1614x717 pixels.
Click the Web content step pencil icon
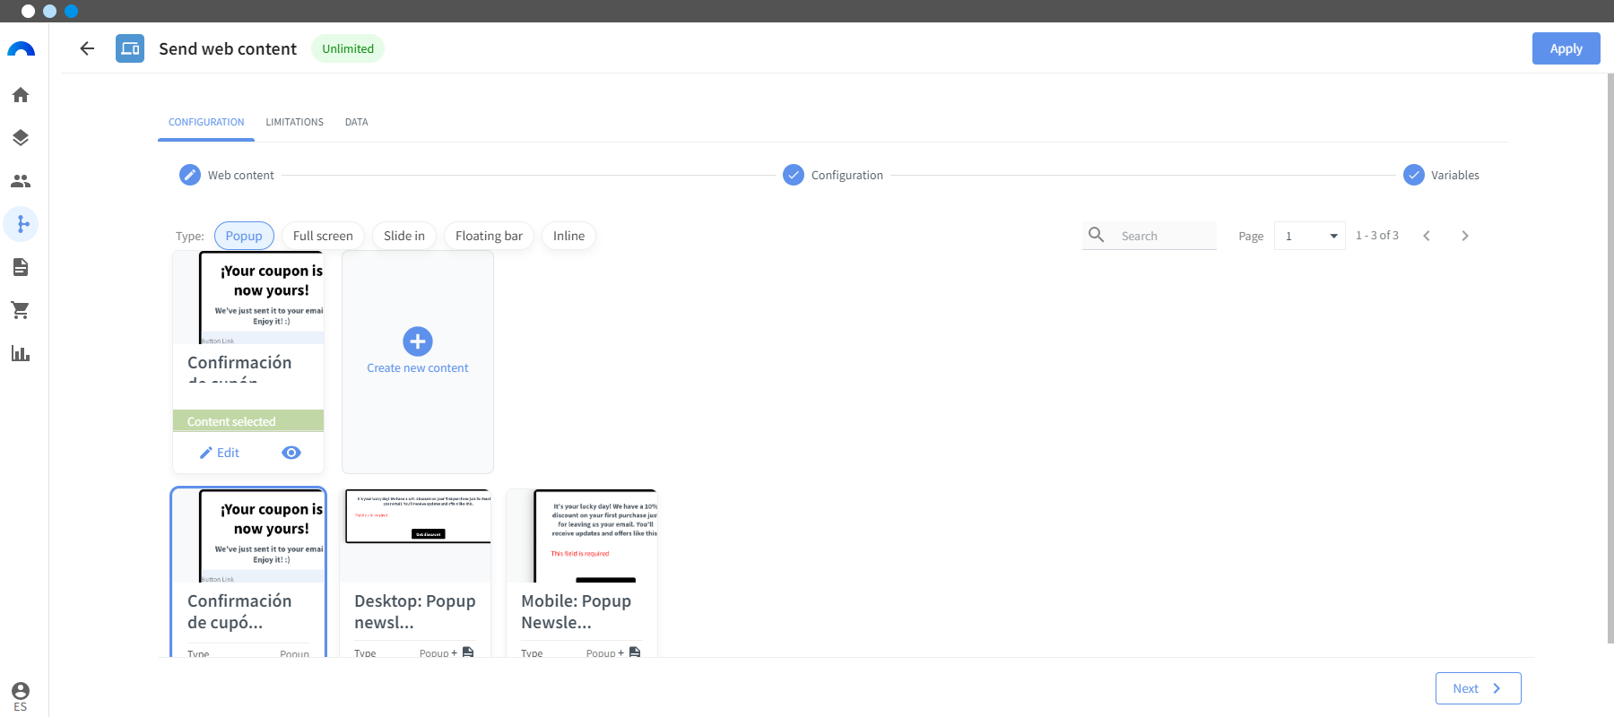click(x=190, y=175)
